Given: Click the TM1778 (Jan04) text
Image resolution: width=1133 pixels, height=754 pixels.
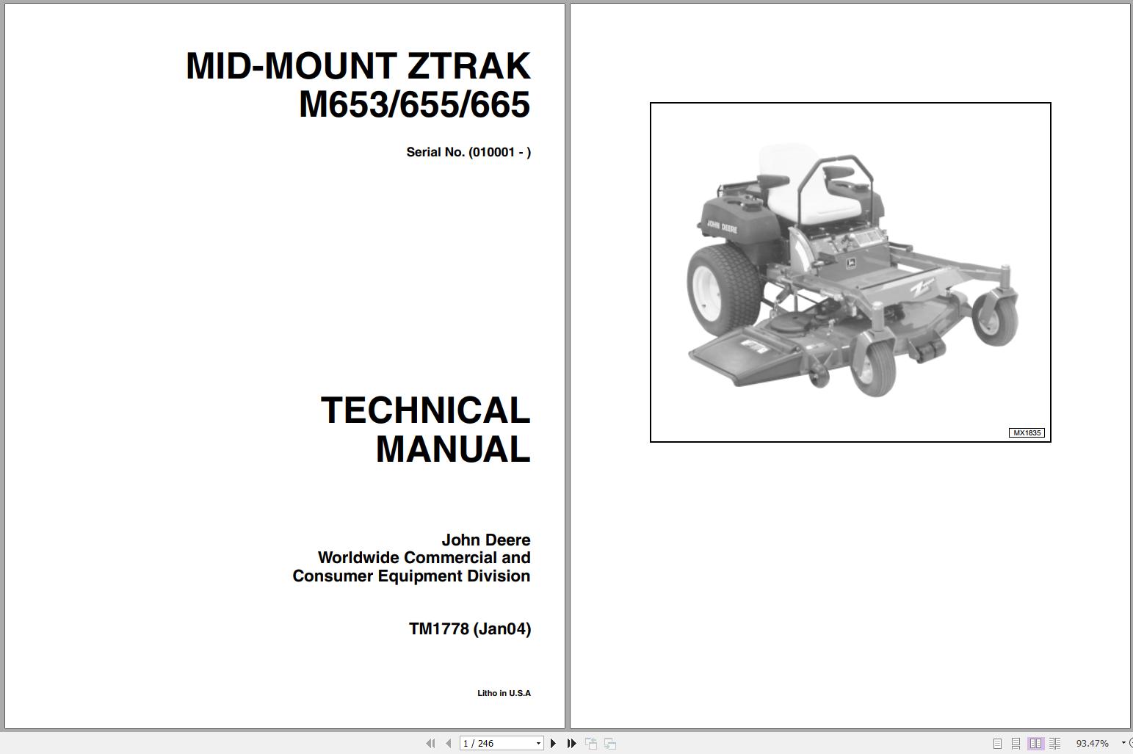Looking at the screenshot, I should (470, 628).
